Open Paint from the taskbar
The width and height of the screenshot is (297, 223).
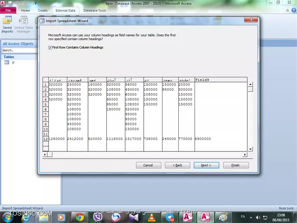pos(223,217)
